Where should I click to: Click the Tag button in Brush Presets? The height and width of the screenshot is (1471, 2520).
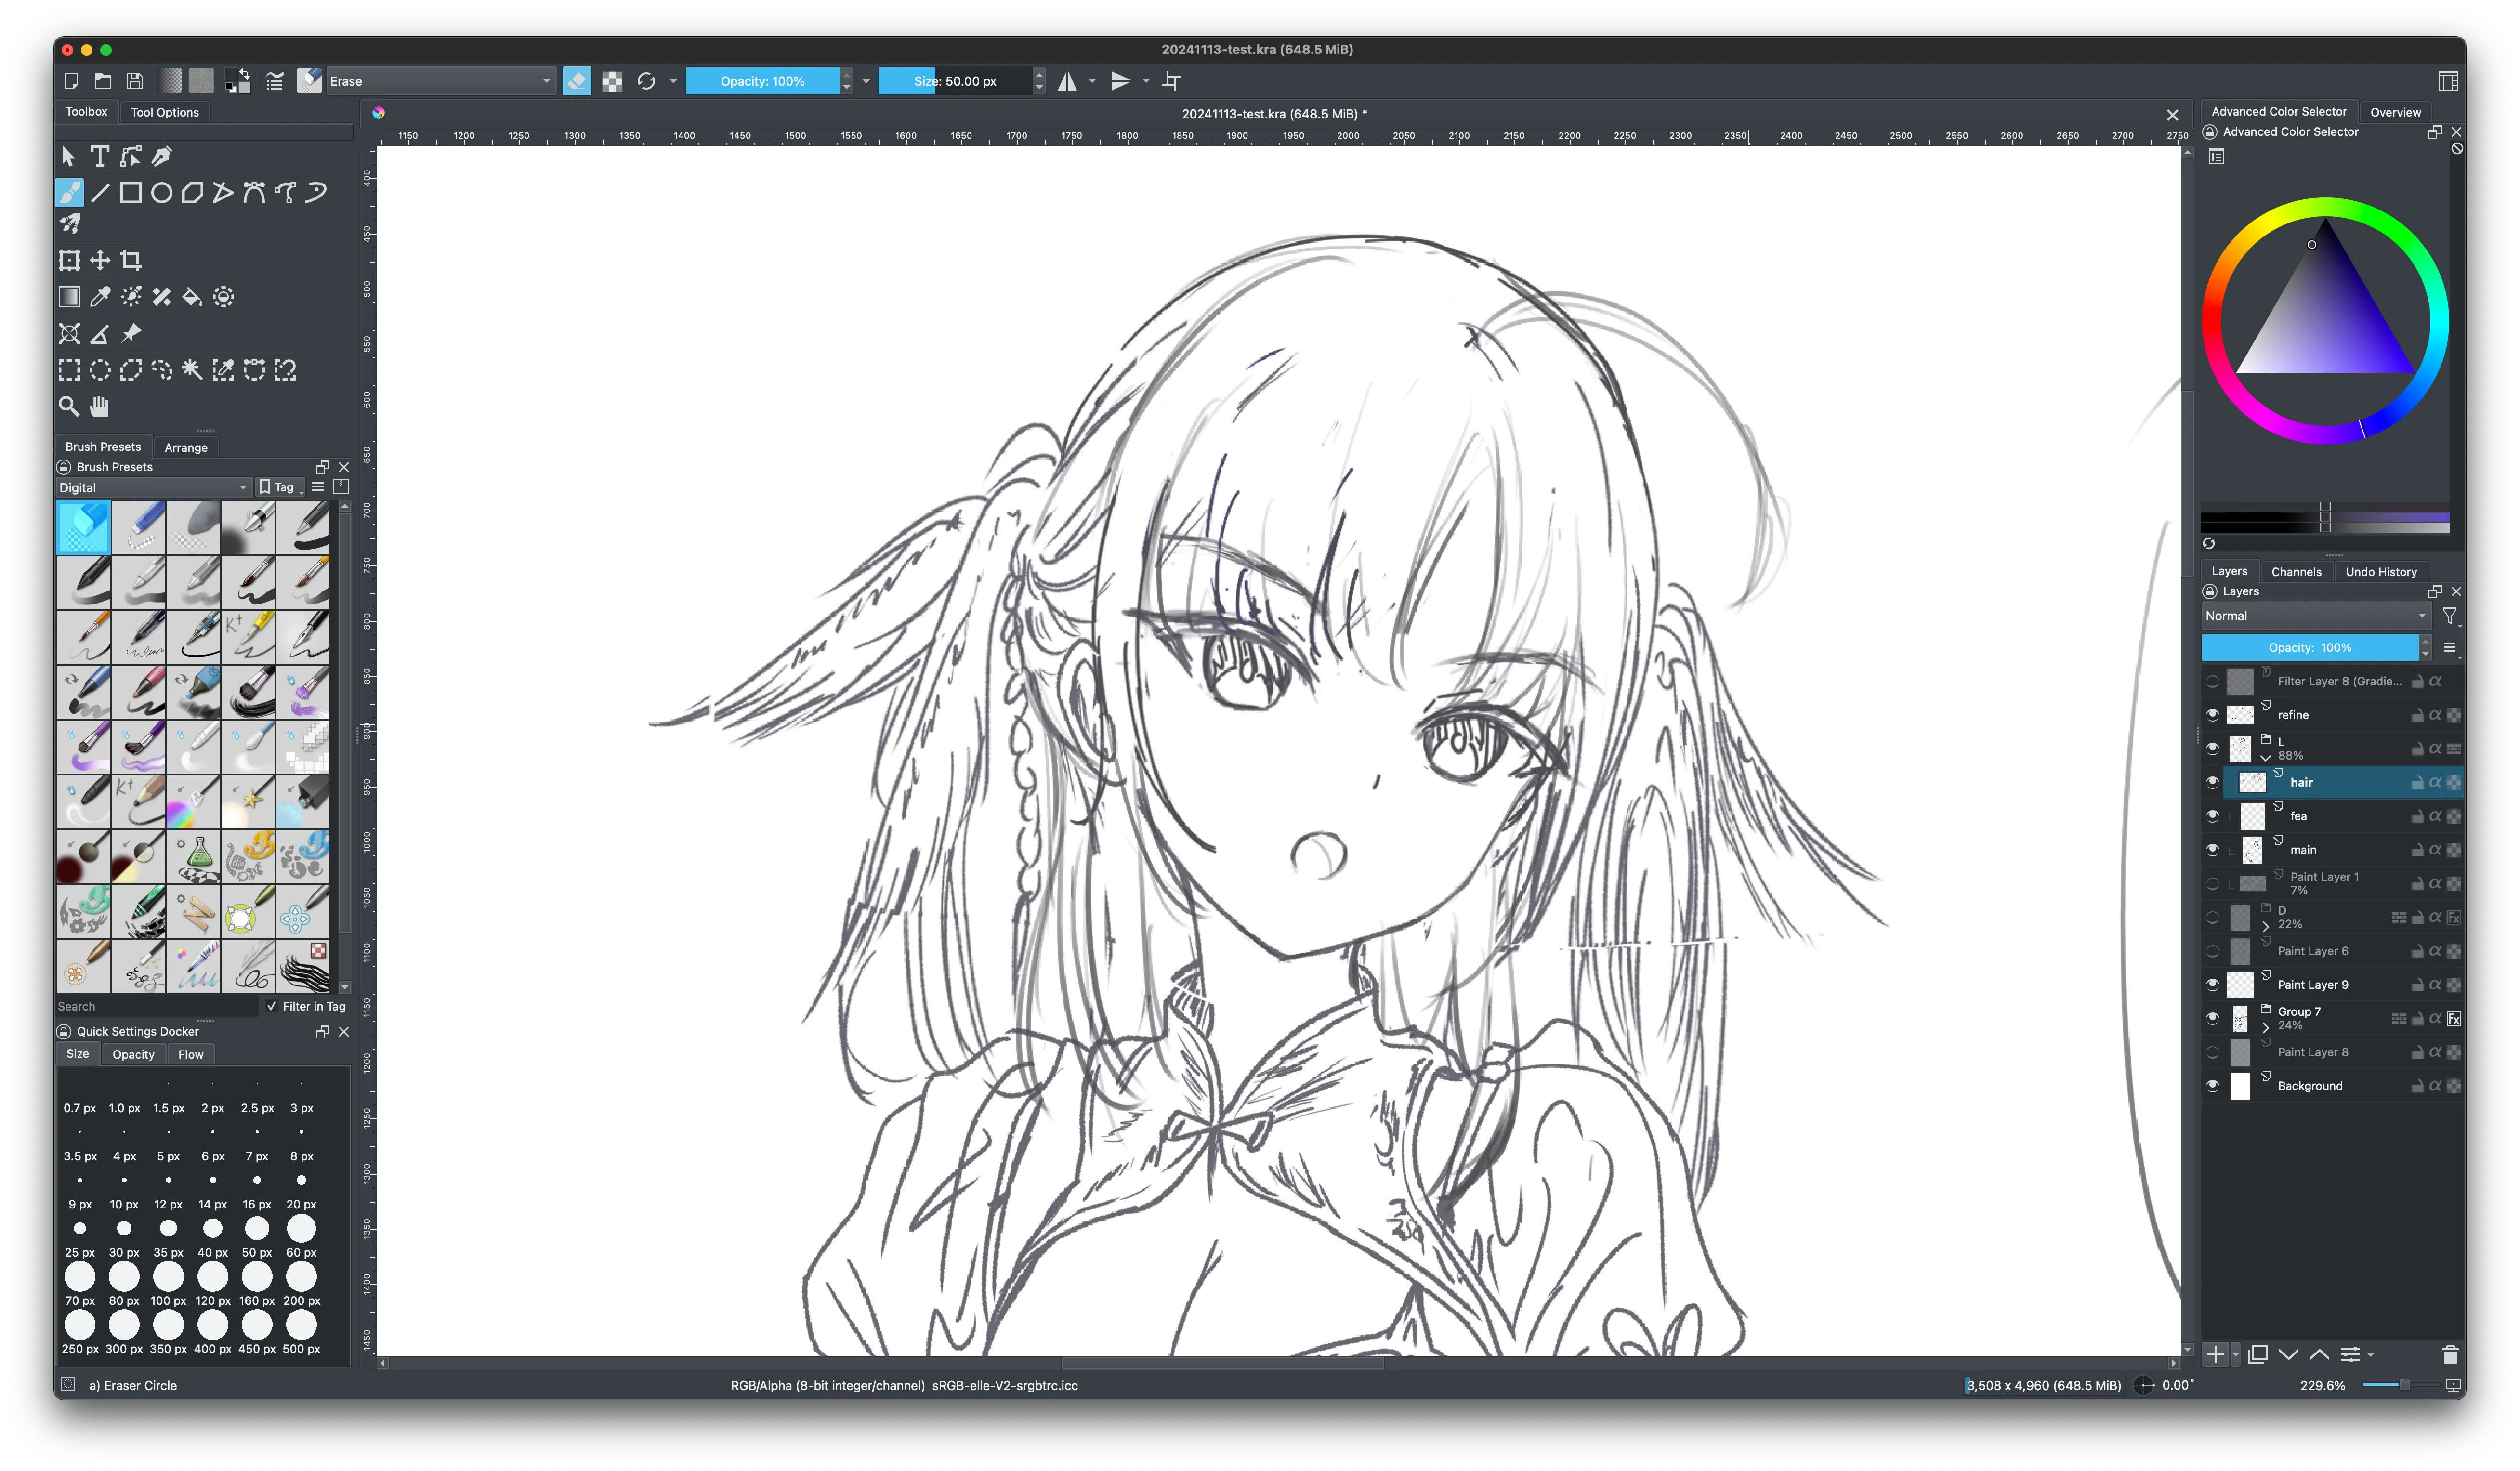[x=280, y=487]
